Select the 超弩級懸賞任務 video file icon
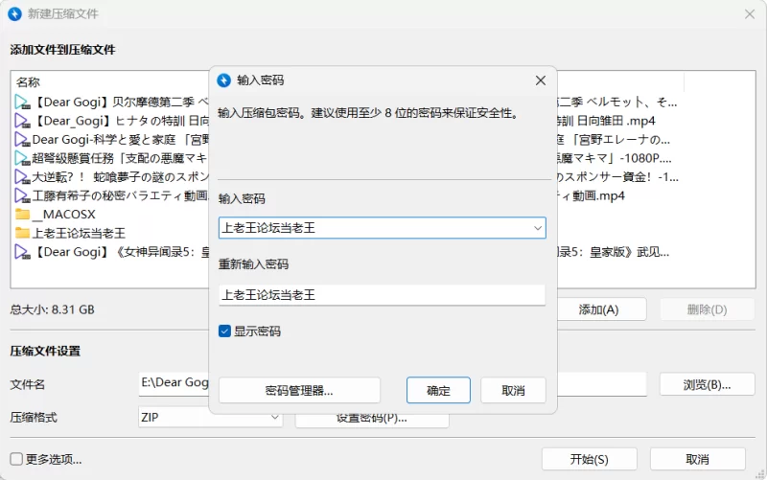This screenshot has height=480, width=767. pyautogui.click(x=23, y=157)
